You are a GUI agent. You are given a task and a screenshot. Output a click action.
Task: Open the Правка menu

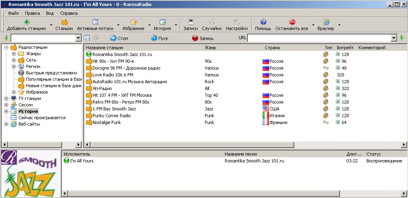click(x=32, y=13)
